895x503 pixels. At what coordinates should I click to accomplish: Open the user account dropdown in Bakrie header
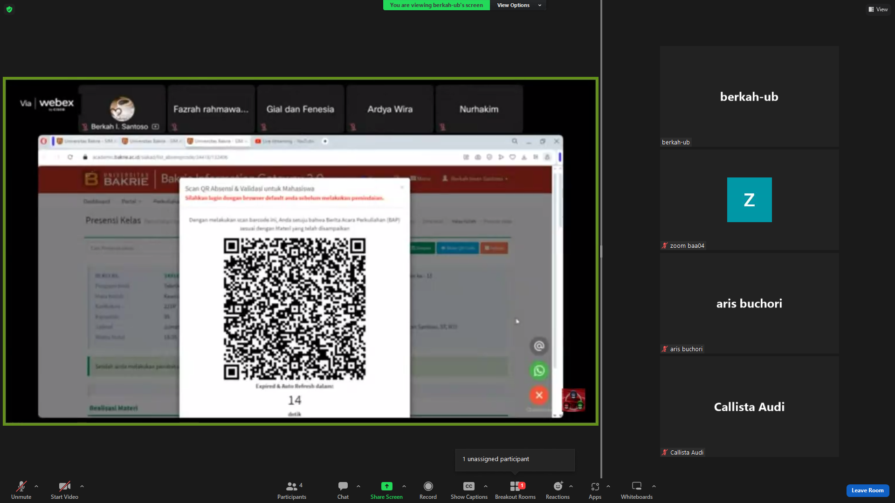tap(475, 178)
